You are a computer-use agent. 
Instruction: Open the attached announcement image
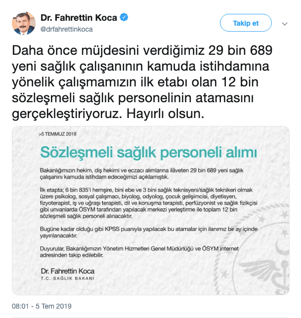pos(151,210)
